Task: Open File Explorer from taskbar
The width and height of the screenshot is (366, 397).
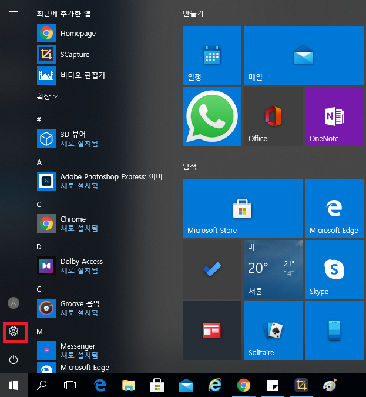Action: (129, 385)
